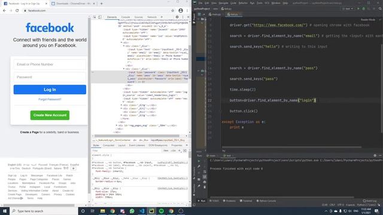This screenshot has width=383, height=215.
Task: Open DevTools three-dot customize menu
Action: tap(183, 17)
